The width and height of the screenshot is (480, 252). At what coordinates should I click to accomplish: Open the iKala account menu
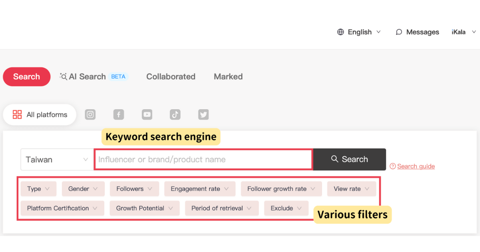pyautogui.click(x=464, y=32)
